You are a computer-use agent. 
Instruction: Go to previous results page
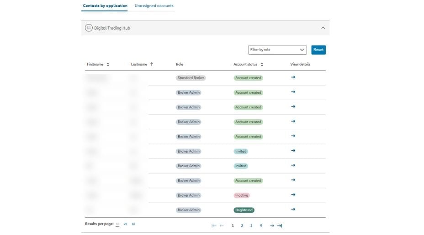point(222,225)
